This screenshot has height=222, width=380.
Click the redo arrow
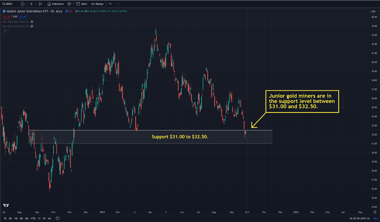(117, 4)
